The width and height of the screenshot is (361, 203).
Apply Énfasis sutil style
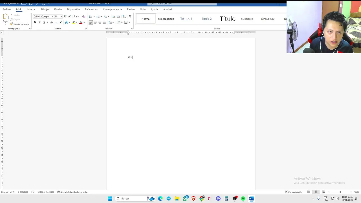268,19
